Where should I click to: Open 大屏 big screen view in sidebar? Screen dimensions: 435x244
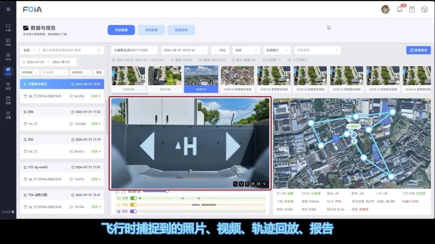[x=8, y=28]
